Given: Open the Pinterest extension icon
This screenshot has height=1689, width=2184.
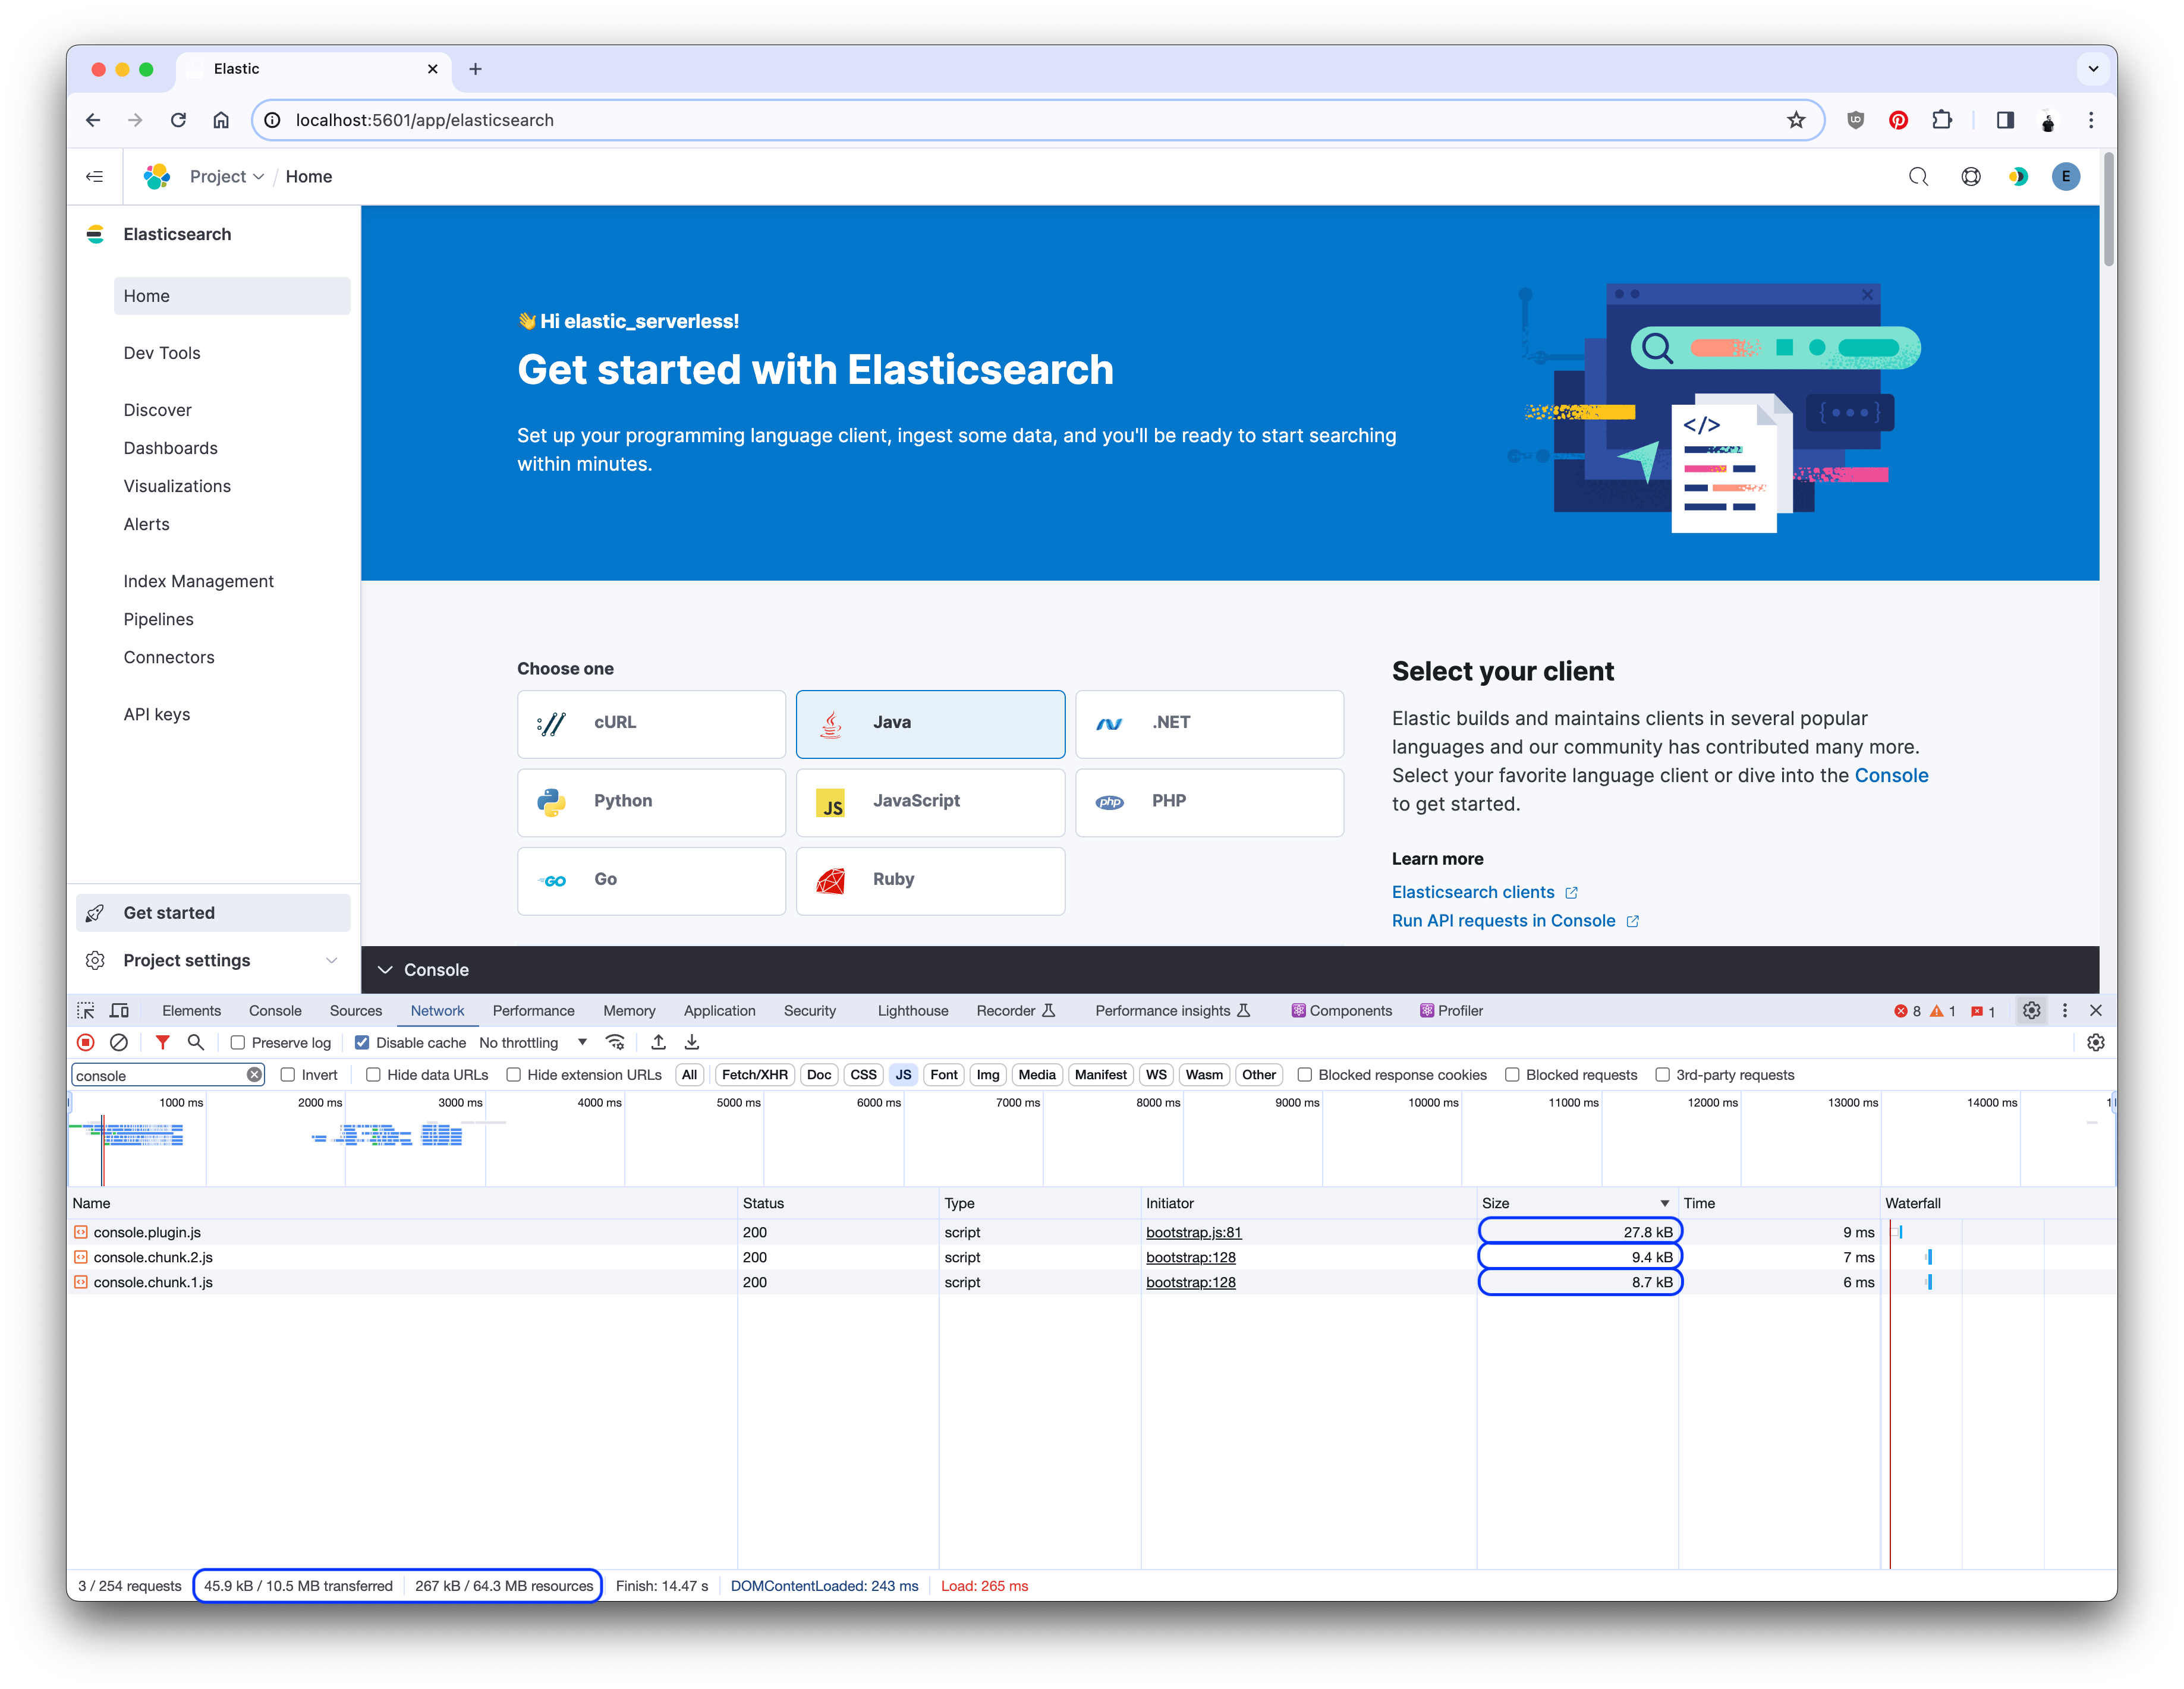Looking at the screenshot, I should click(1898, 120).
